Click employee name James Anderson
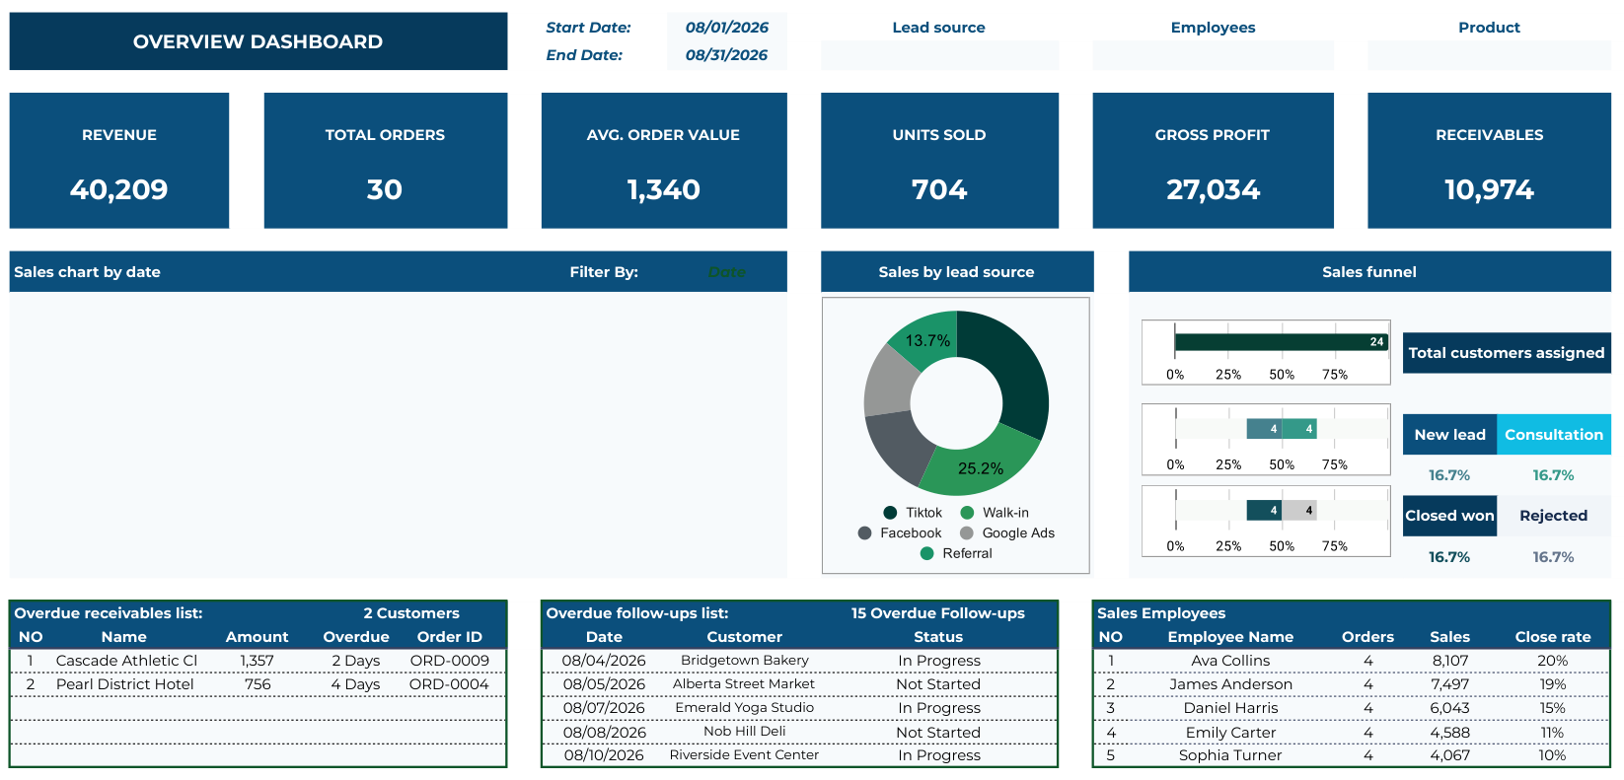Viewport: 1624px width, 780px height. (1230, 684)
